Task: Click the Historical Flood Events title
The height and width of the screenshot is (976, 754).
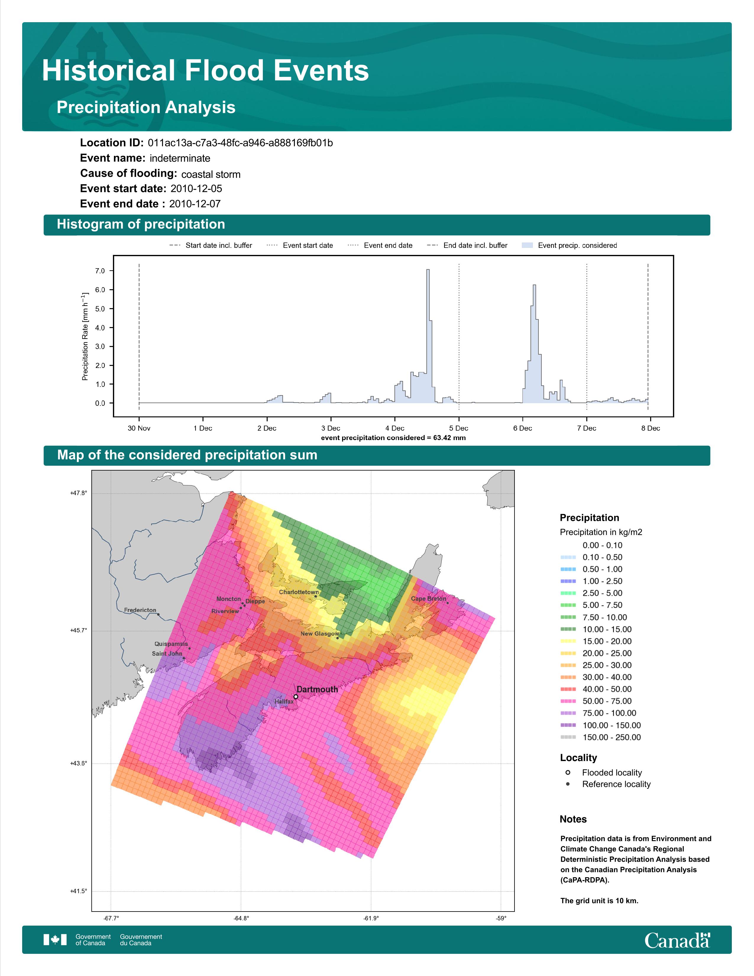Action: coord(206,71)
